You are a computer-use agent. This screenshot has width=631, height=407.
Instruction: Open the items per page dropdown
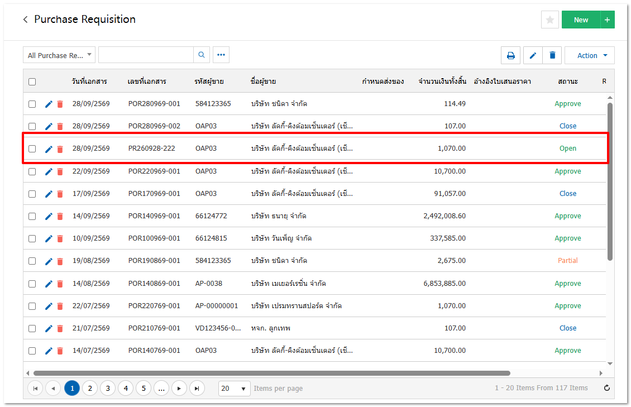(234, 389)
